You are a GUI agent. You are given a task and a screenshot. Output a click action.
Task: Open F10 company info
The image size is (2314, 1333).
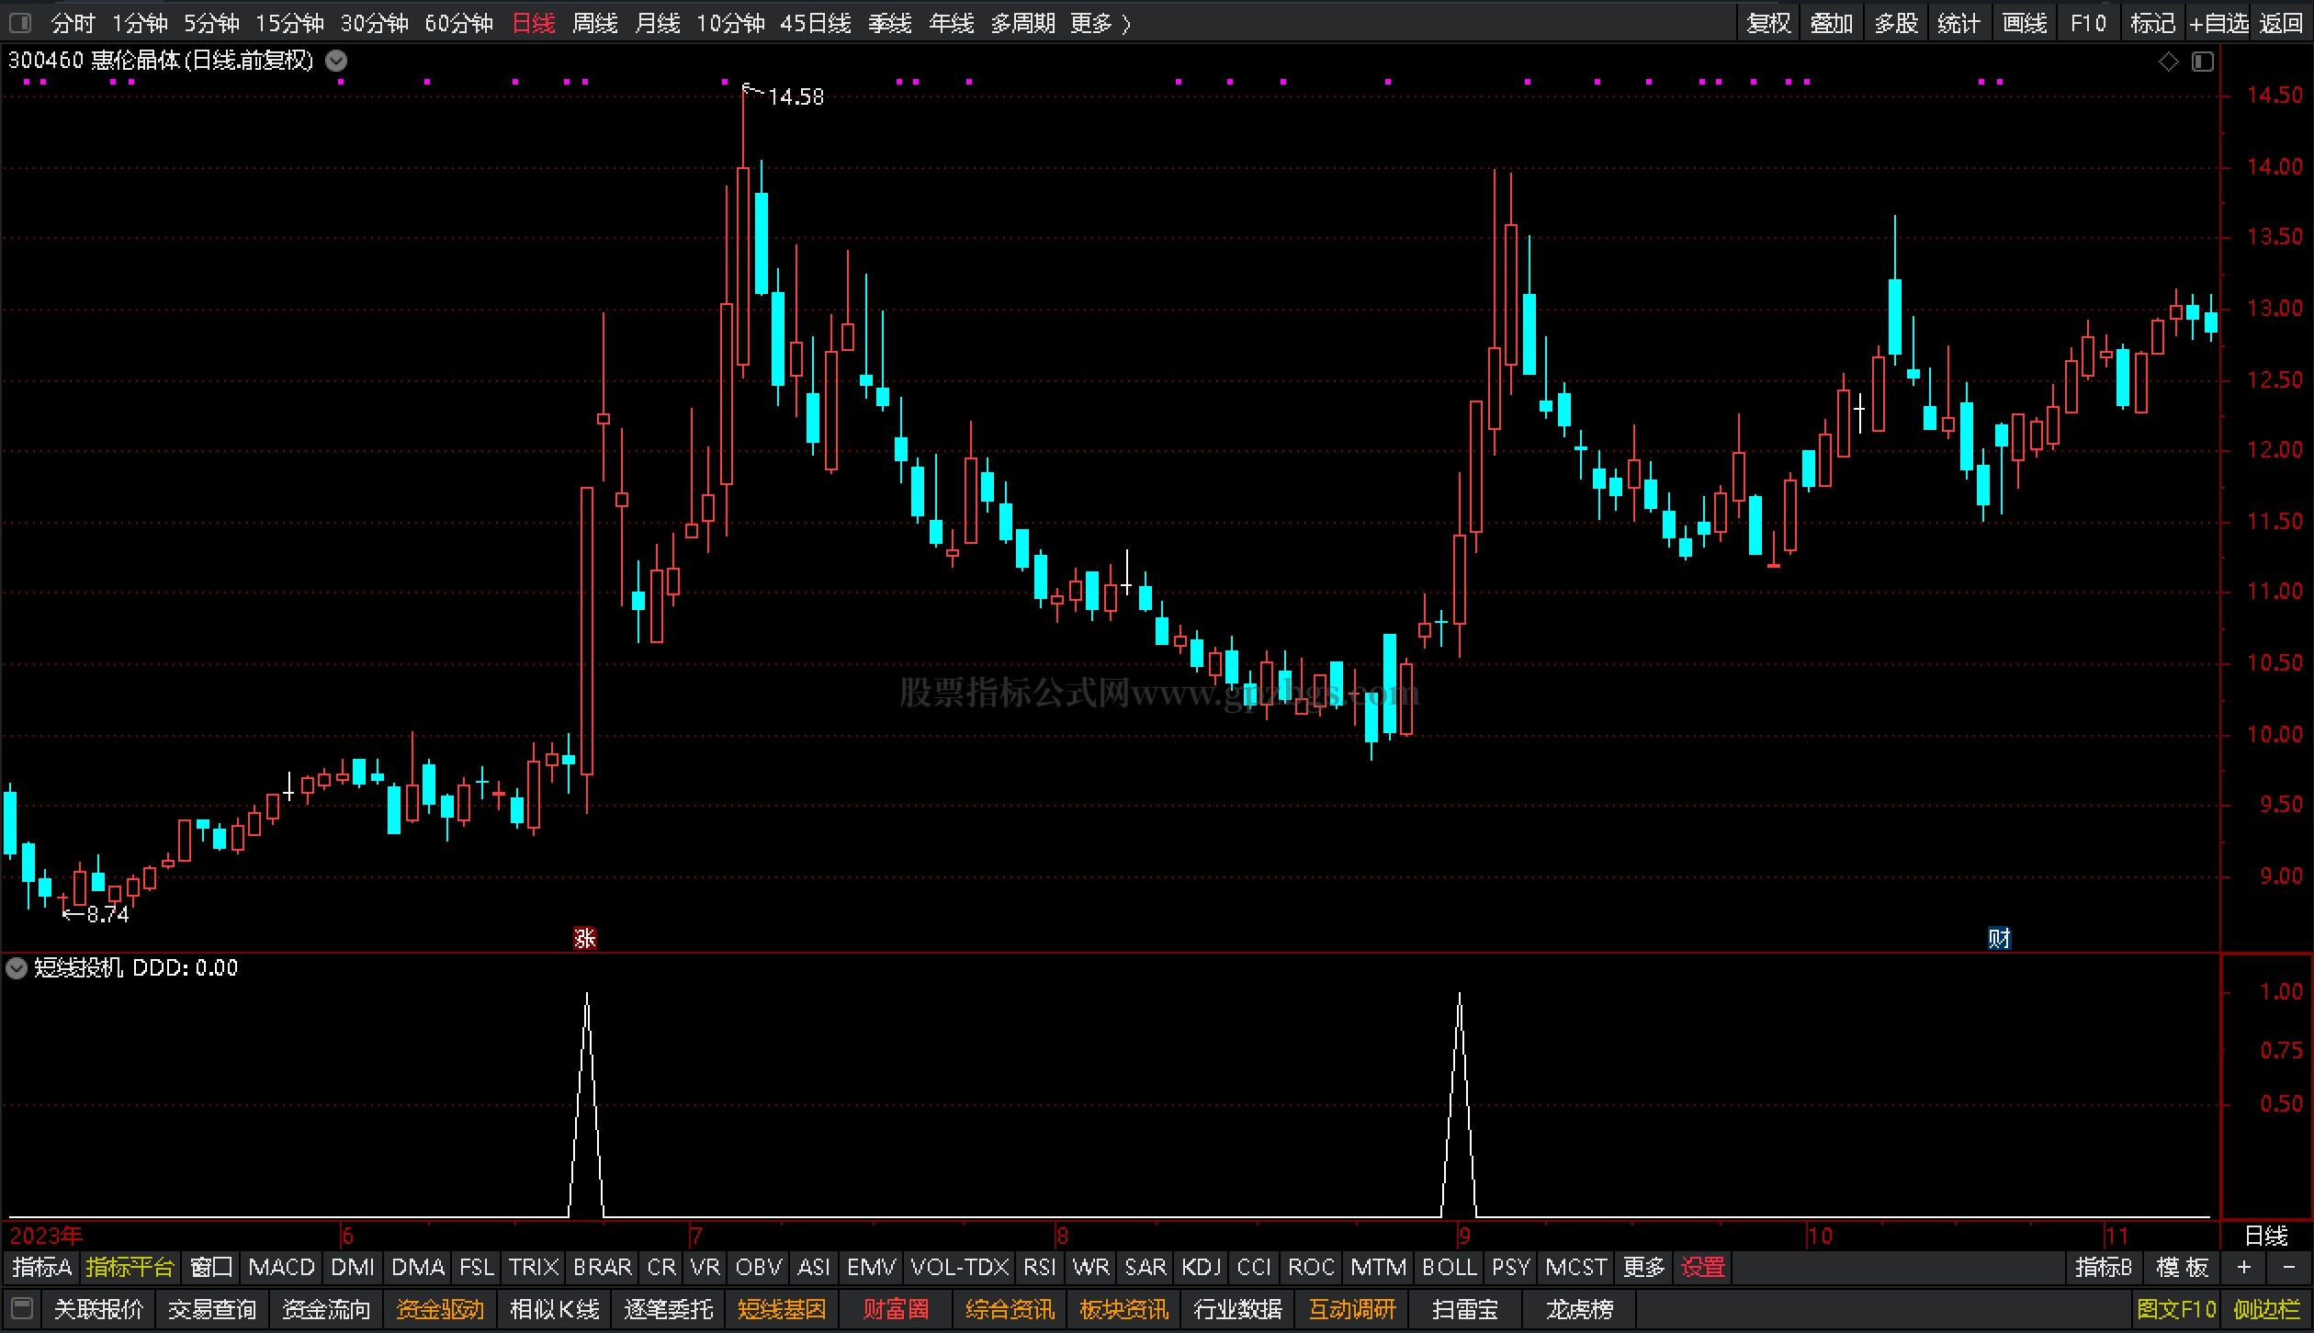(2088, 23)
